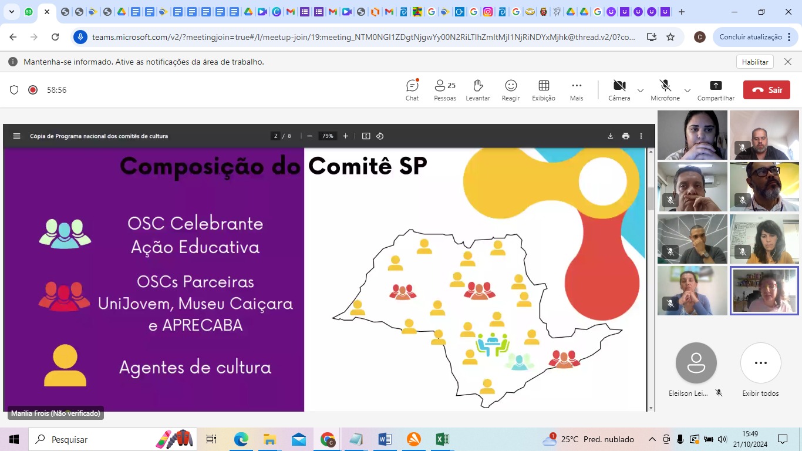Image resolution: width=802 pixels, height=451 pixels.
Task: Expand the camera options arrow
Action: (641, 90)
